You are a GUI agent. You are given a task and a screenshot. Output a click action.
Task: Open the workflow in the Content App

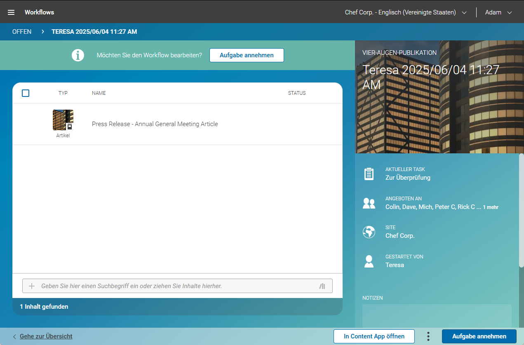tap(374, 336)
